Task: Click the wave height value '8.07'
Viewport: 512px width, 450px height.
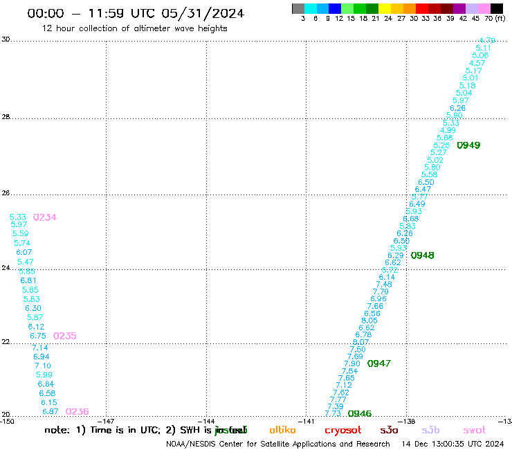Action: point(360,342)
